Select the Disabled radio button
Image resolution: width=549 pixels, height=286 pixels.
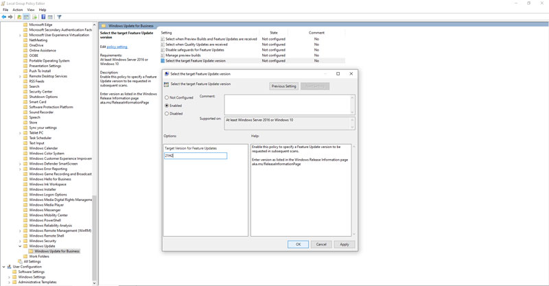coord(167,113)
